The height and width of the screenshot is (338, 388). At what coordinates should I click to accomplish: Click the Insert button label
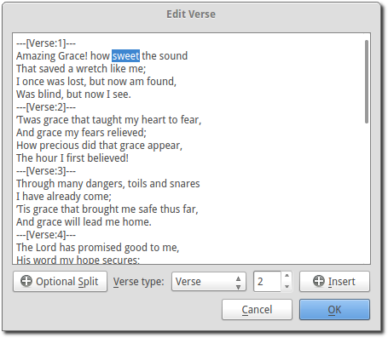coord(341,282)
